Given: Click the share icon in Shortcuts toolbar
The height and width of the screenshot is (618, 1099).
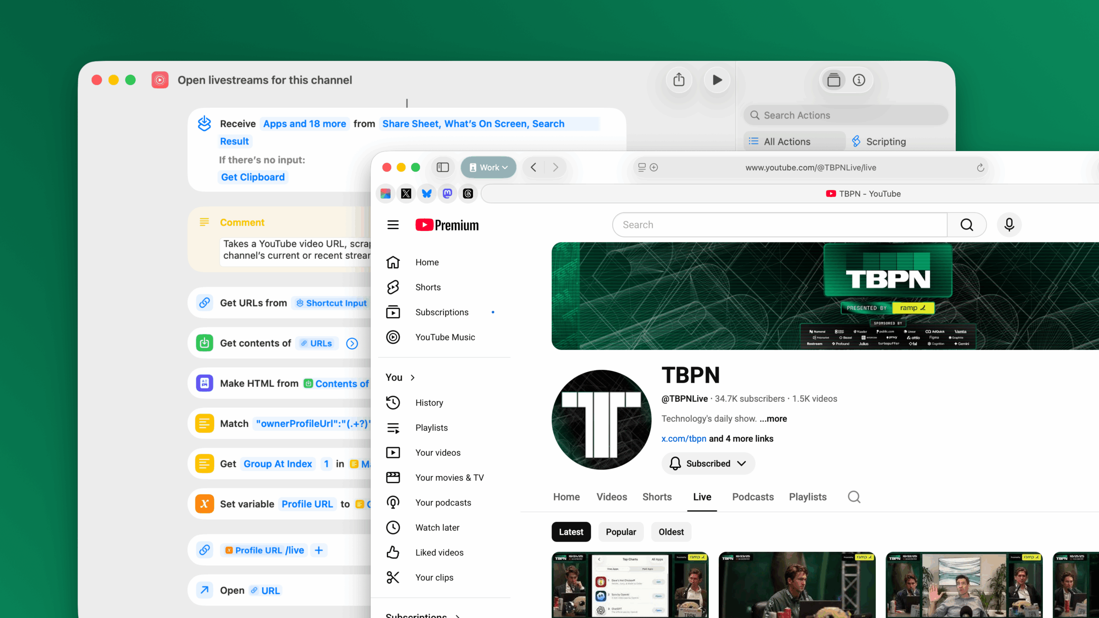Looking at the screenshot, I should [679, 80].
